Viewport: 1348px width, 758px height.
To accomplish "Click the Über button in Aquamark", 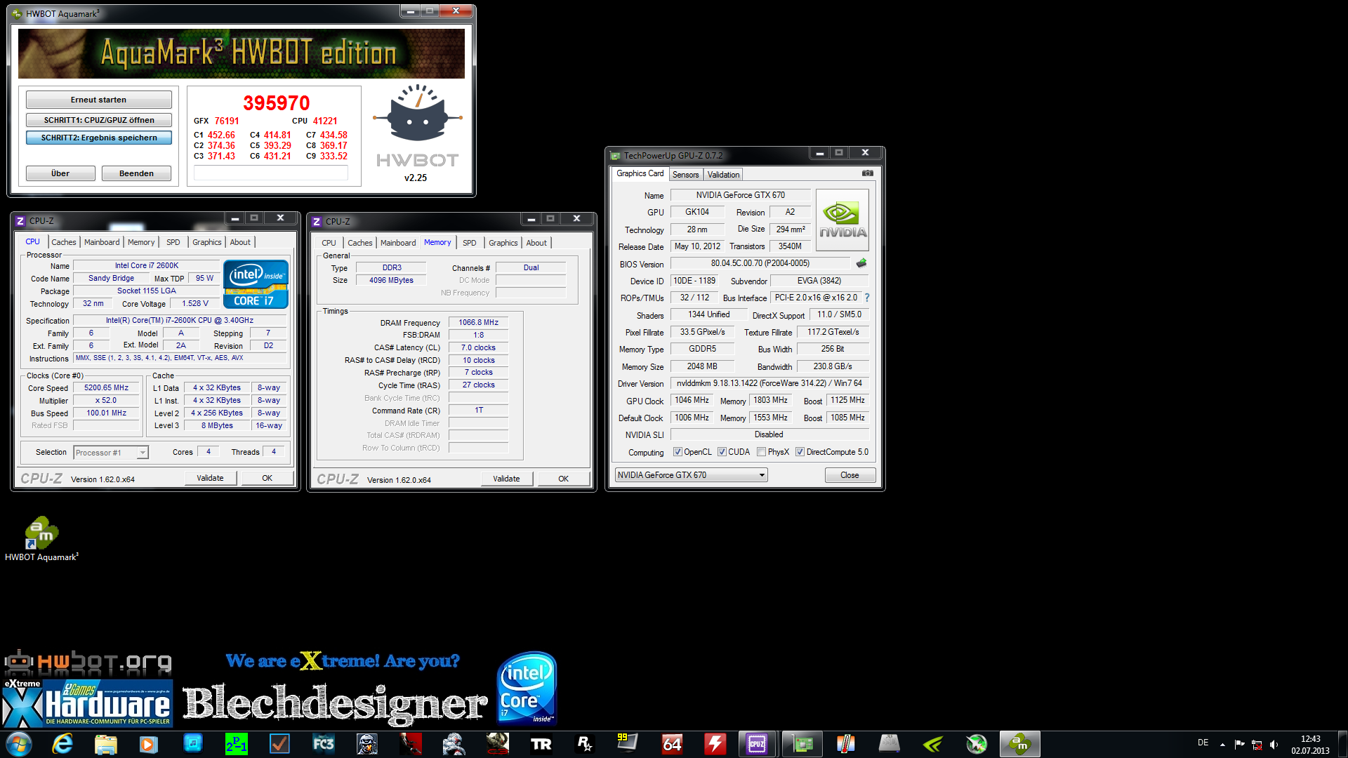I will point(60,173).
